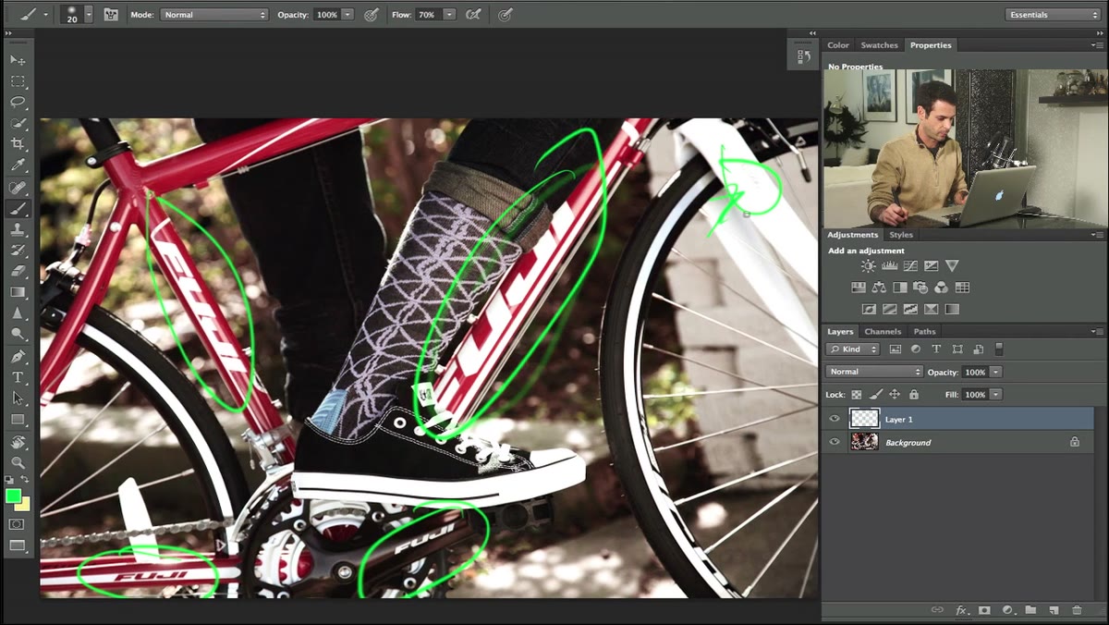1109x625 pixels.
Task: Click the yellow background color swatch
Action: [x=24, y=505]
